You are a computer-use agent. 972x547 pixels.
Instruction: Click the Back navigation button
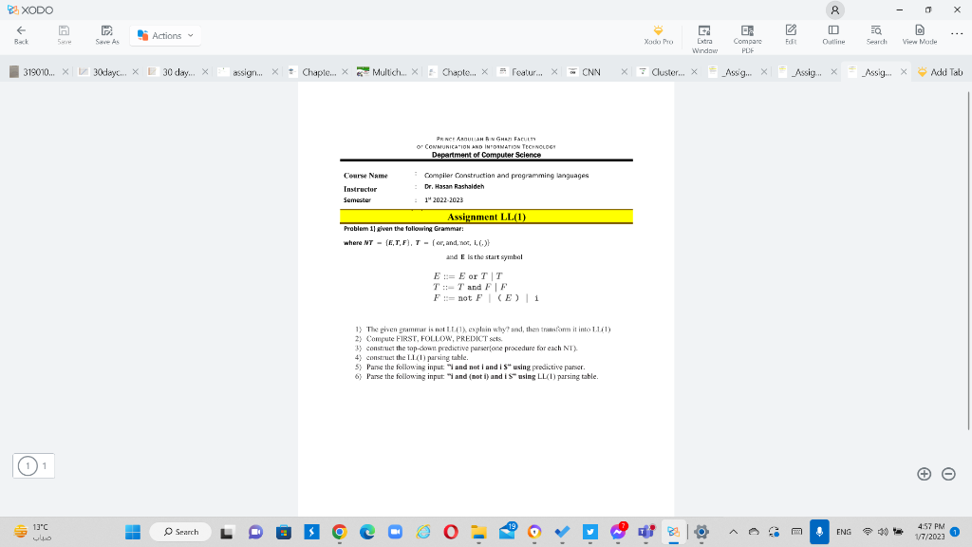pos(21,35)
